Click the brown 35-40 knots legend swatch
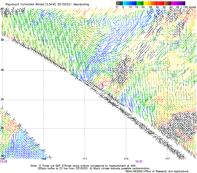197x173 pixels. click(168, 3)
